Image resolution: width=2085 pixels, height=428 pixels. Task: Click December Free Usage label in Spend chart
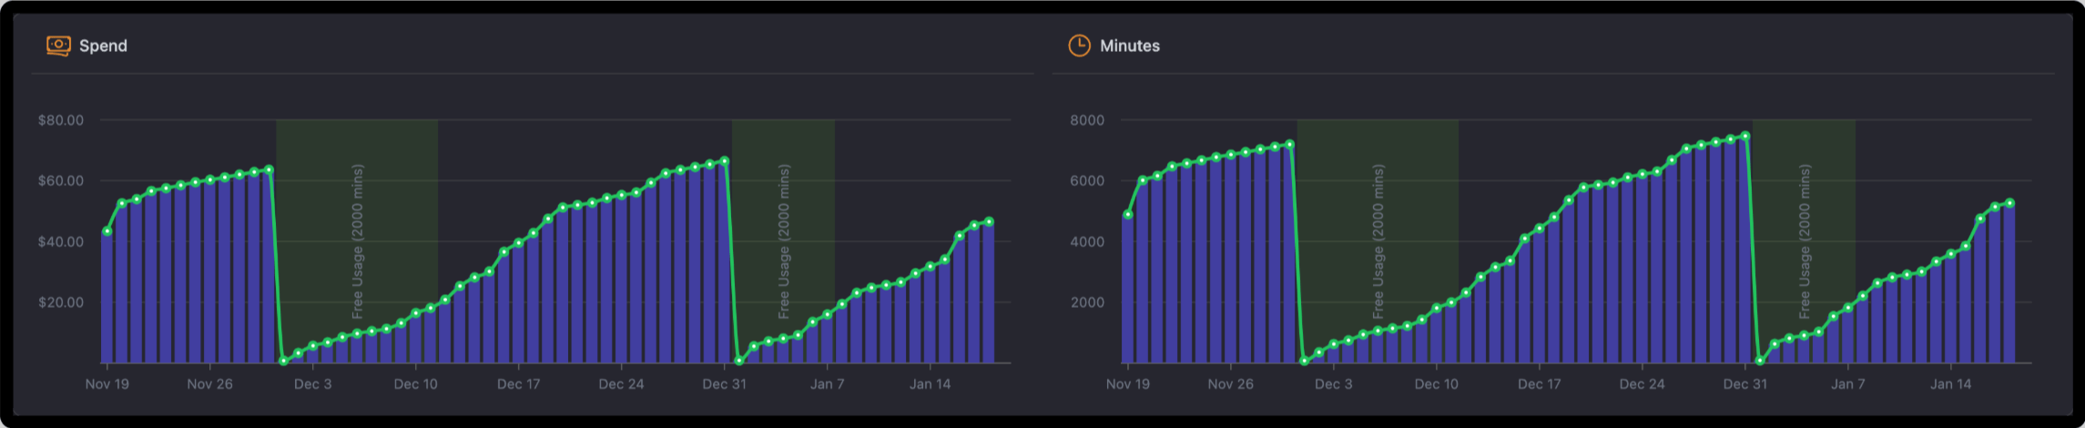358,241
